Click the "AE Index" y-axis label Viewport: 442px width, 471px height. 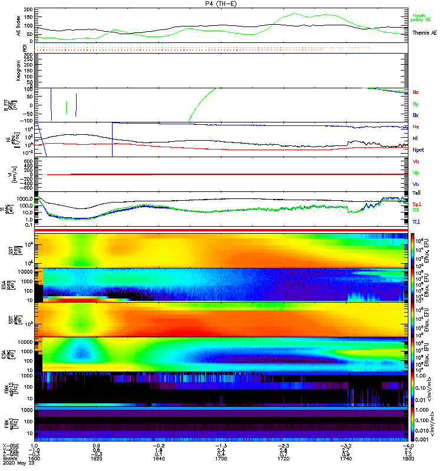pos(18,25)
